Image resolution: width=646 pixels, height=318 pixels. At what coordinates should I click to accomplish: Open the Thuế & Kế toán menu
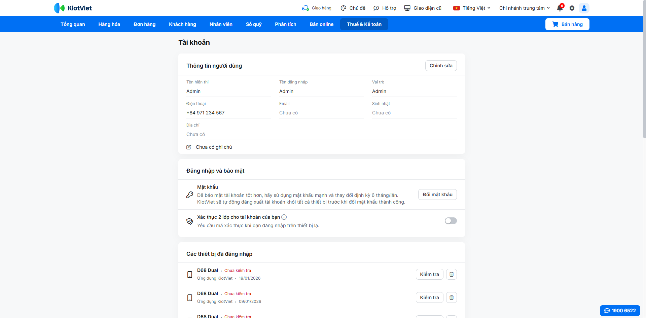tap(364, 24)
